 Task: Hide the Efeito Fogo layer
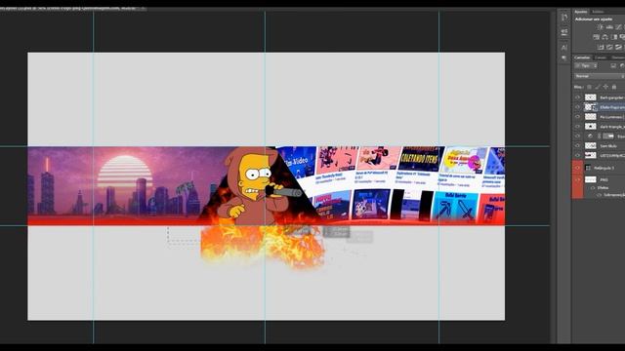(x=577, y=107)
